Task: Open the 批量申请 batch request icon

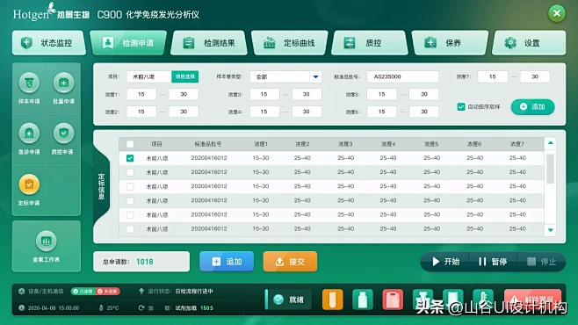Action: (63, 83)
